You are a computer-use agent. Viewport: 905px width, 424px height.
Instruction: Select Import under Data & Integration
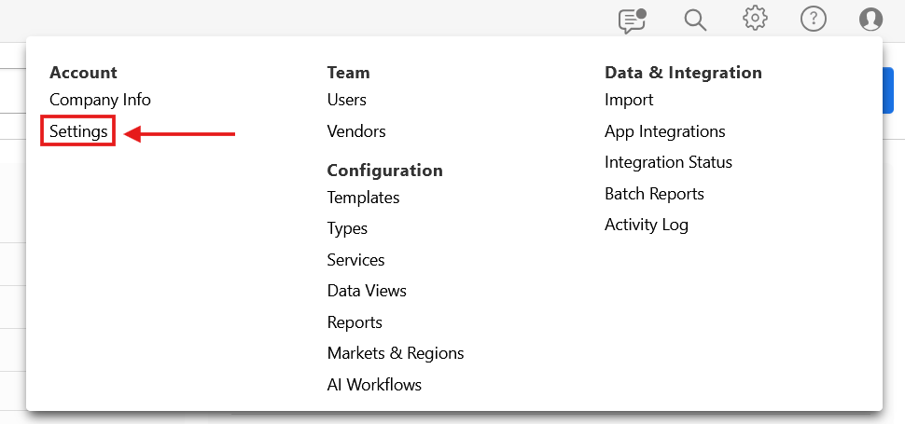[x=629, y=100]
